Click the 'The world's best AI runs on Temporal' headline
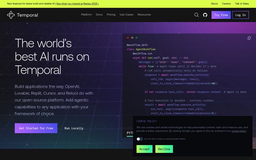The height and width of the screenshot is (160, 256). (x=52, y=57)
